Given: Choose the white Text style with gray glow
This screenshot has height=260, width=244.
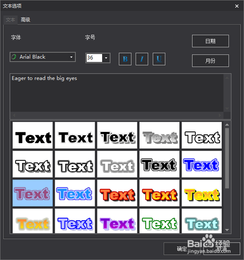Looking at the screenshot, I should point(117,164).
